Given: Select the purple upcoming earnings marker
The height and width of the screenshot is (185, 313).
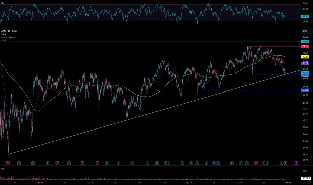Looking at the screenshot, I should coord(297,163).
